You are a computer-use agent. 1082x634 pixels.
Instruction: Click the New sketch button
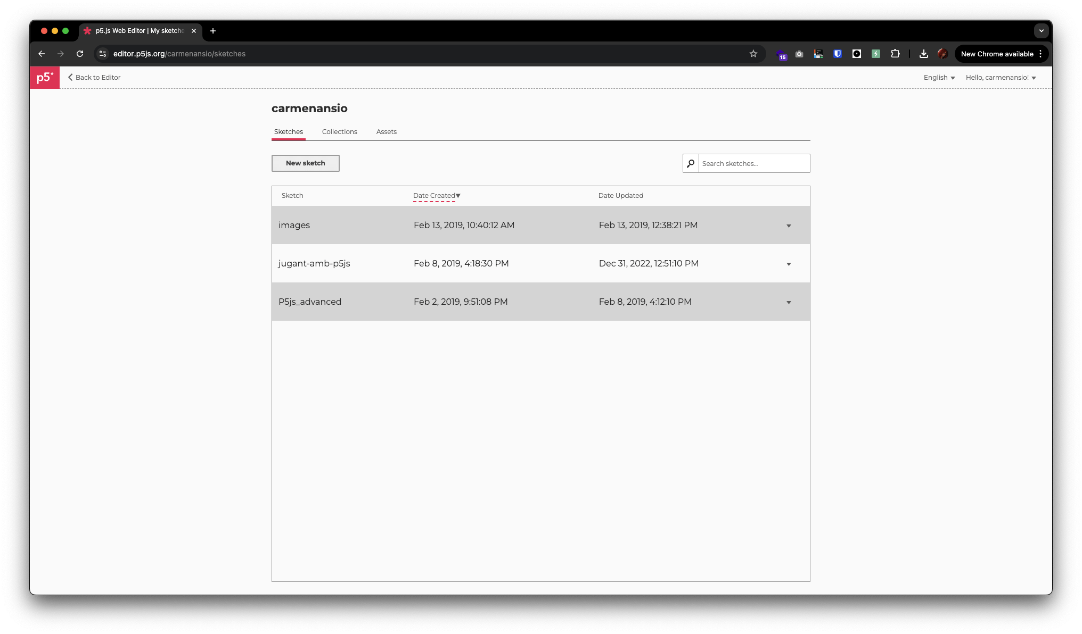(x=305, y=163)
